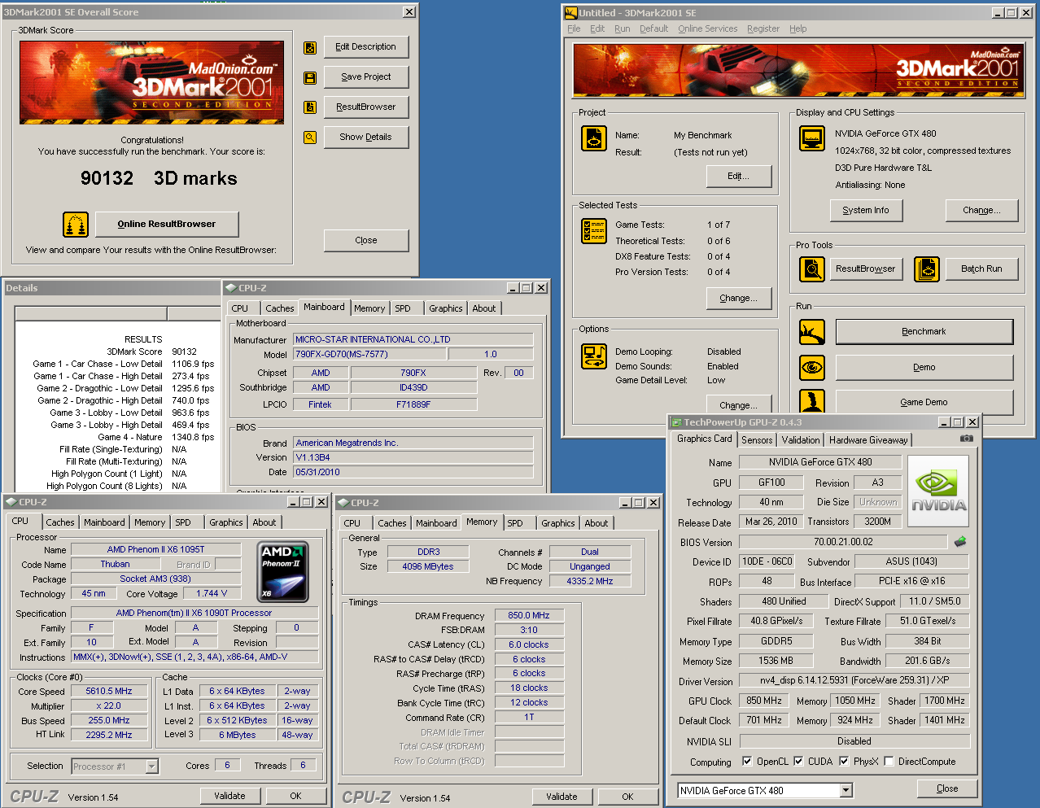The image size is (1040, 808).
Task: Click the AMD Phenom II logo in CPU-Z
Action: [282, 570]
